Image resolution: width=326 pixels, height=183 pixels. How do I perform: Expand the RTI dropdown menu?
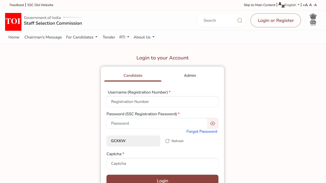click(124, 37)
